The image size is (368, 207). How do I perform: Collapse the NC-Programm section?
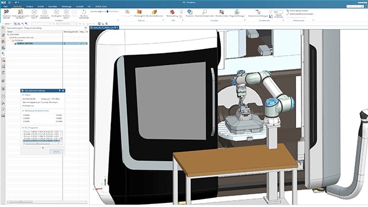[x=23, y=128]
